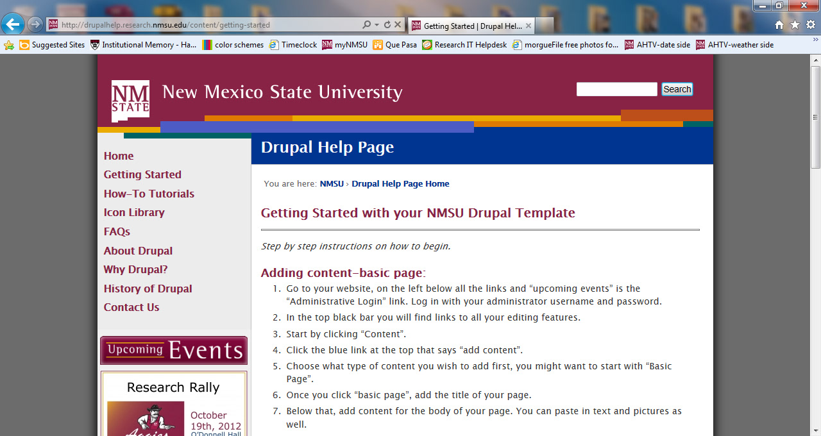Click the Search button
This screenshot has height=436, width=821.
tap(677, 89)
